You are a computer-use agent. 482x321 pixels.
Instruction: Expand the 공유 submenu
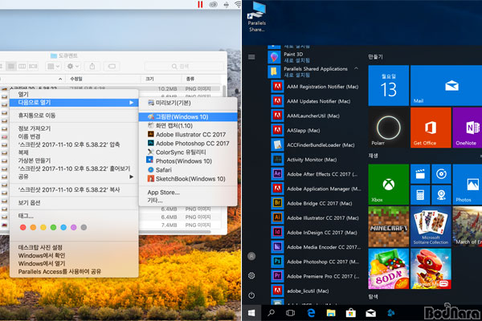(74, 177)
